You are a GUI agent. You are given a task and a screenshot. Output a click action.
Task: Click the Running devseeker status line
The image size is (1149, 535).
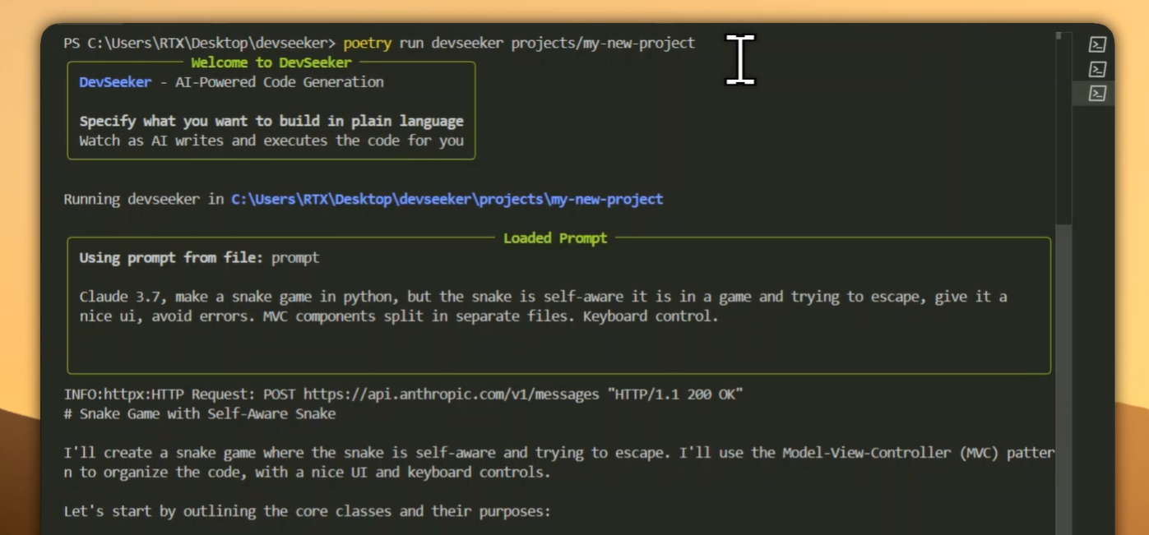pyautogui.click(x=140, y=198)
